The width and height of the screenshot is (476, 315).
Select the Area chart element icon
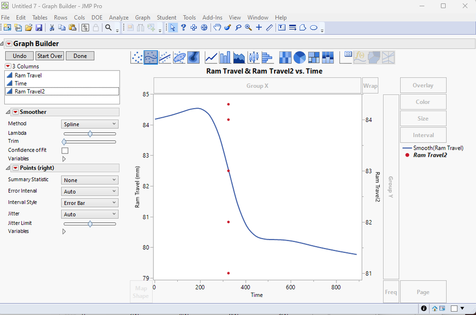pyautogui.click(x=239, y=57)
